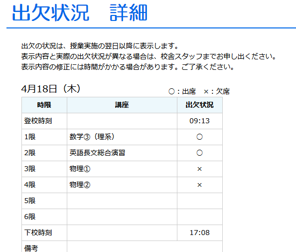Select the 4限 row label
296x252 pixels.
pyautogui.click(x=30, y=185)
